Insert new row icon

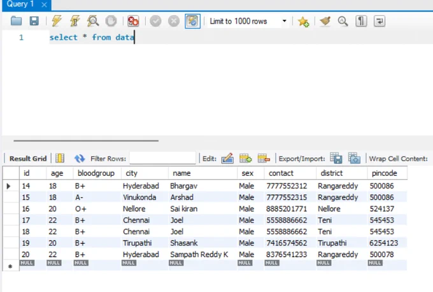(245, 158)
